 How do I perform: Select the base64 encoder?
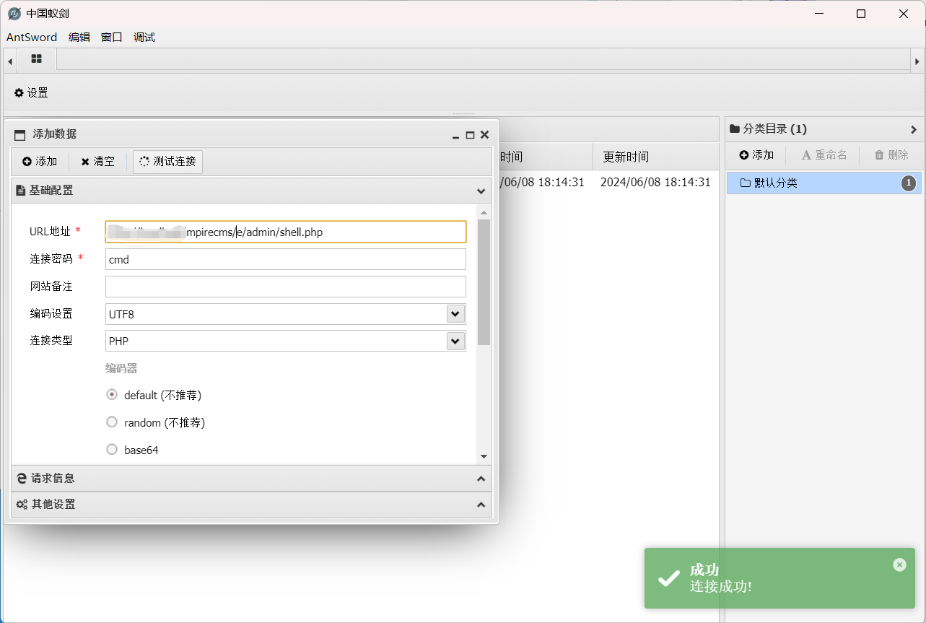tap(112, 450)
